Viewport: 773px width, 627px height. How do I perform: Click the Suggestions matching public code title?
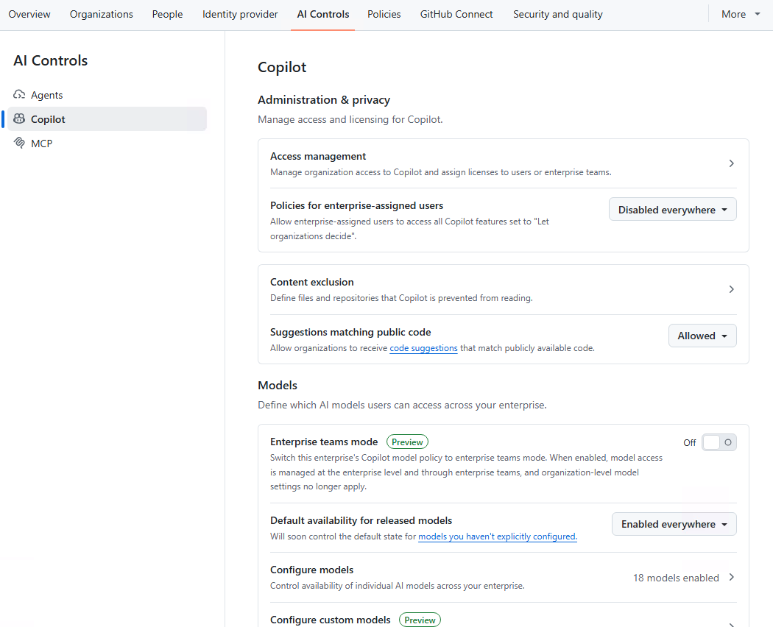coord(350,332)
